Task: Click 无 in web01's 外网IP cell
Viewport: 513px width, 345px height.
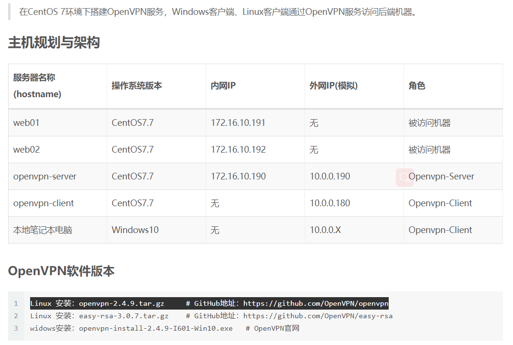Action: 314,123
